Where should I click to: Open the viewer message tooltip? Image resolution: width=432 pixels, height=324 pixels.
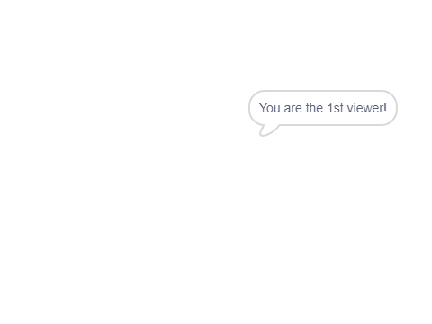323,108
